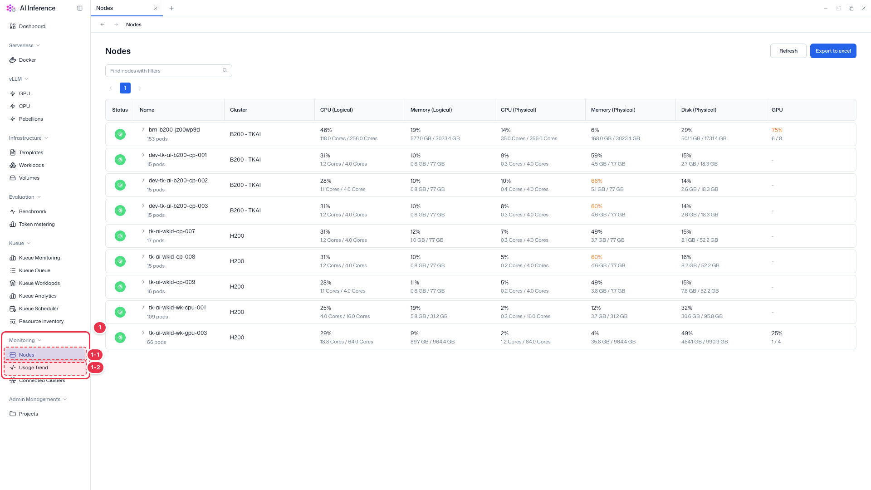Image resolution: width=871 pixels, height=490 pixels.
Task: Open the Rebellions page
Action: click(x=31, y=119)
